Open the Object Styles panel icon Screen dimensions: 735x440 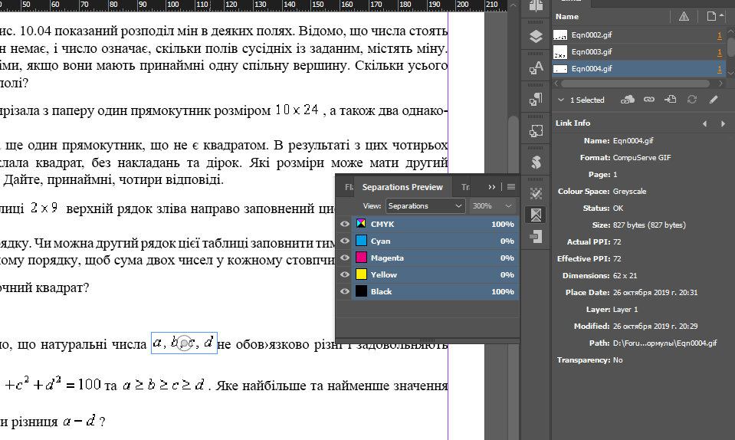tap(536, 131)
